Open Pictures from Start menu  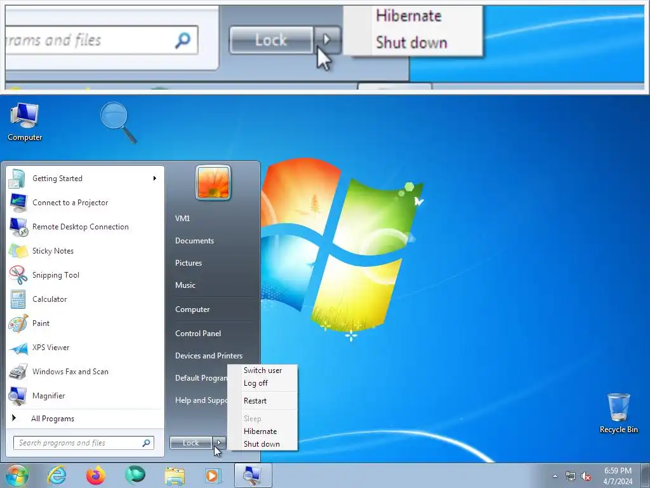(189, 262)
